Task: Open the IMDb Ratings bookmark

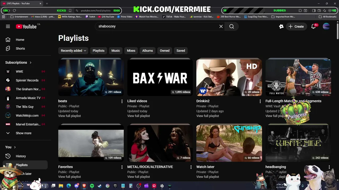Action: click(70, 17)
